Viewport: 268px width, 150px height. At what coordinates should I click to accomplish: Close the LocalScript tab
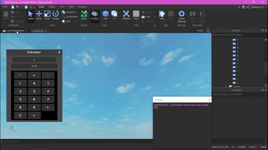(x=46, y=31)
